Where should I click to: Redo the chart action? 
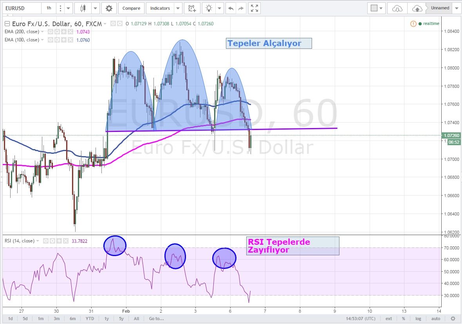[241, 8]
